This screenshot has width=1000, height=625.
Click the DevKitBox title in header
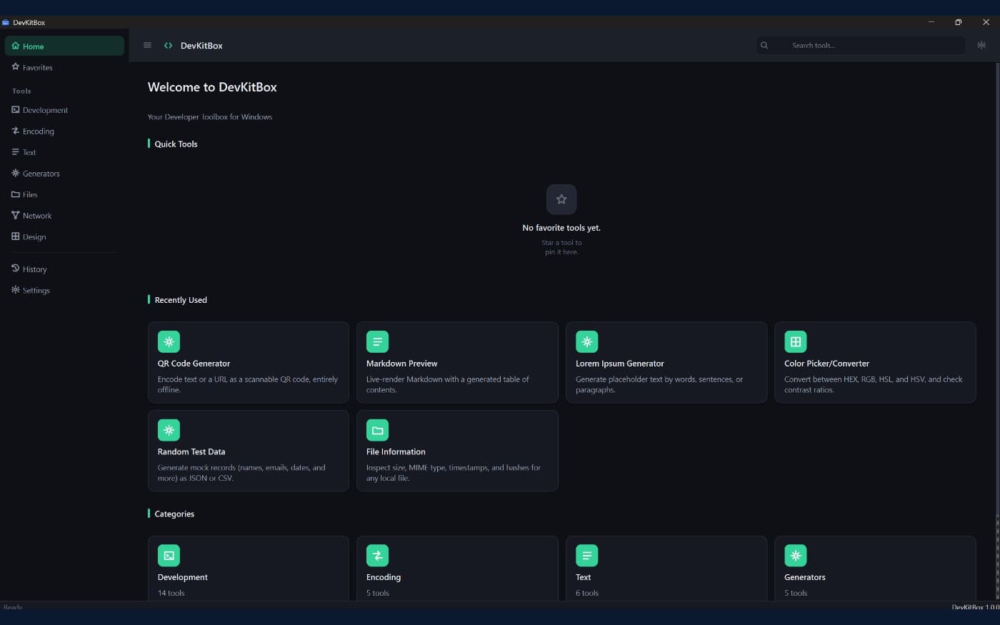tap(201, 46)
